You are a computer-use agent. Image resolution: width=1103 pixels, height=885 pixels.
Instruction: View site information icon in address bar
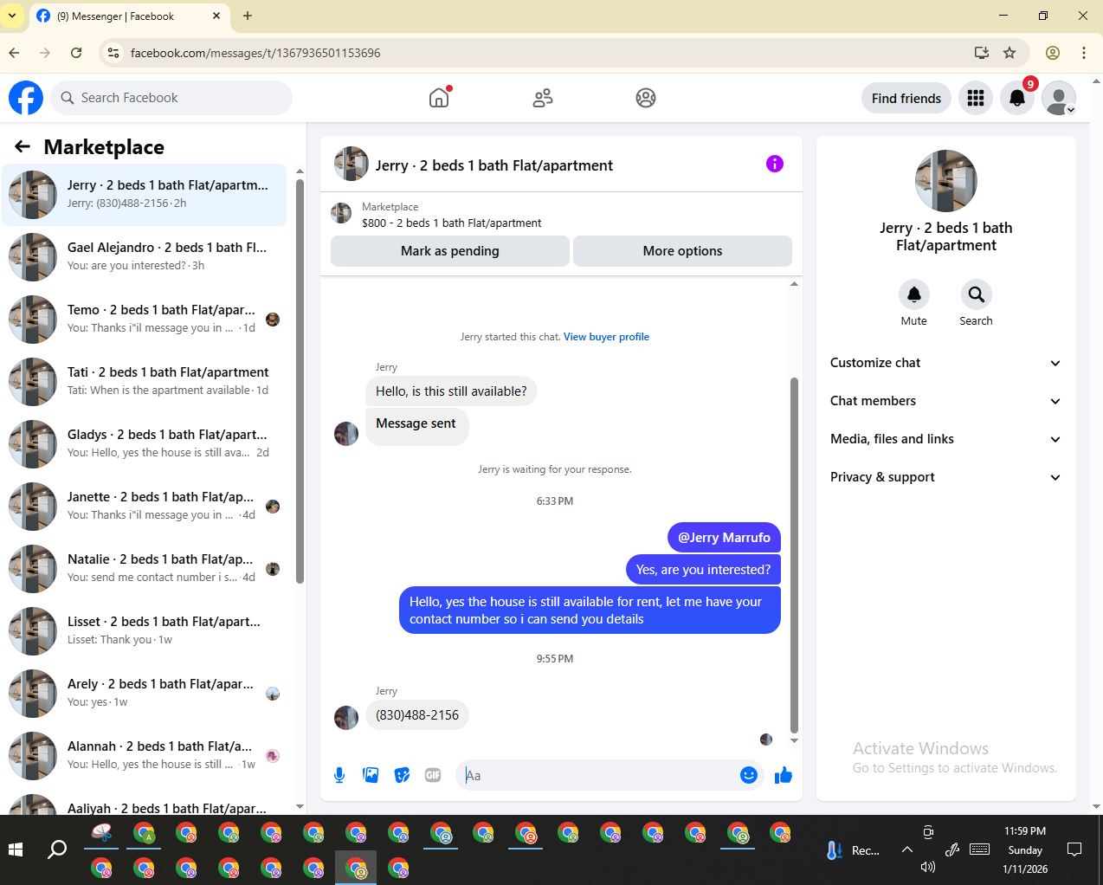tap(113, 53)
